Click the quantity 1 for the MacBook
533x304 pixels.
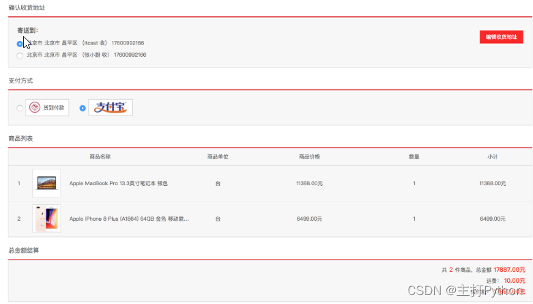click(x=414, y=183)
